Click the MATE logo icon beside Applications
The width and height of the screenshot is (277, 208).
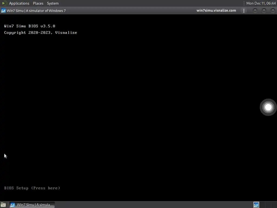click(x=4, y=3)
